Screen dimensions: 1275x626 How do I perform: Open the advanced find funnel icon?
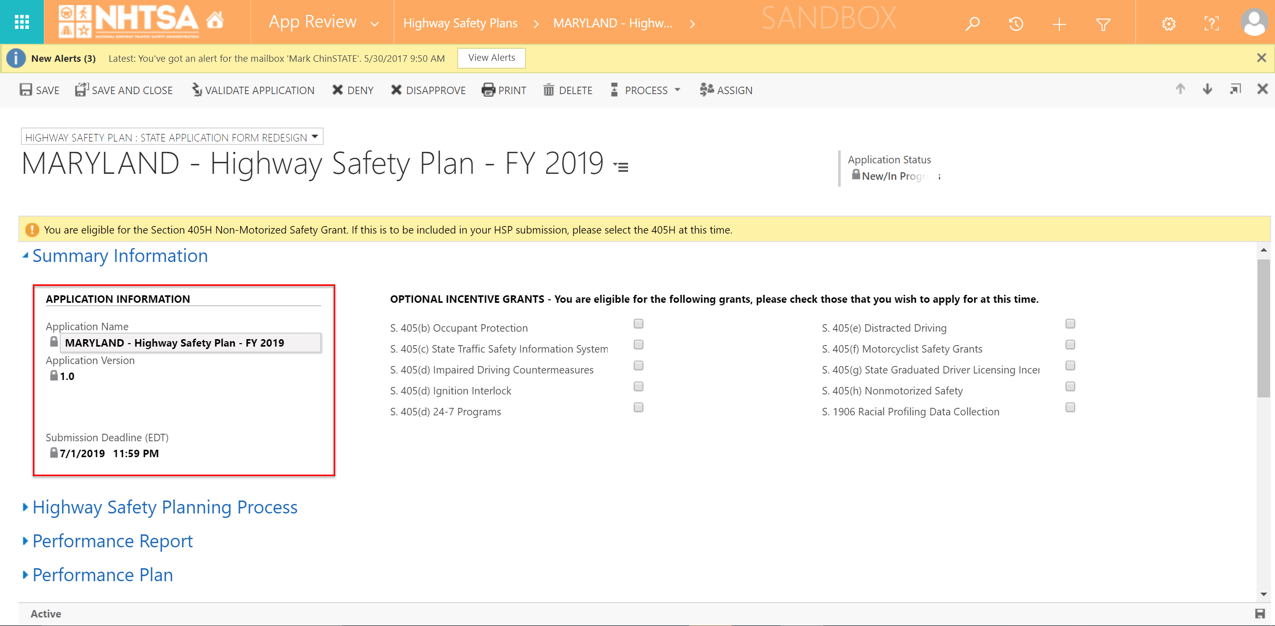(x=1103, y=23)
